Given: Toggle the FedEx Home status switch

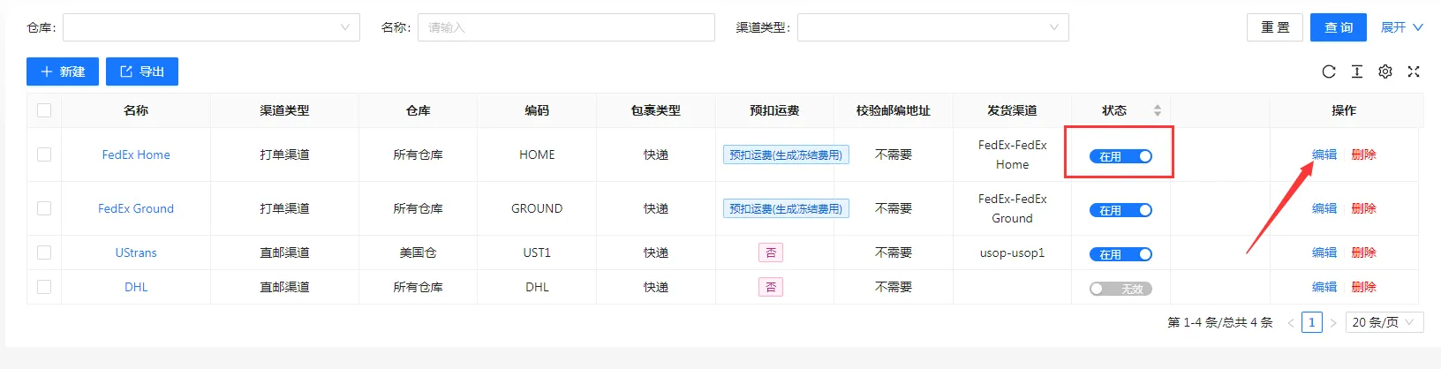Looking at the screenshot, I should (x=1120, y=156).
